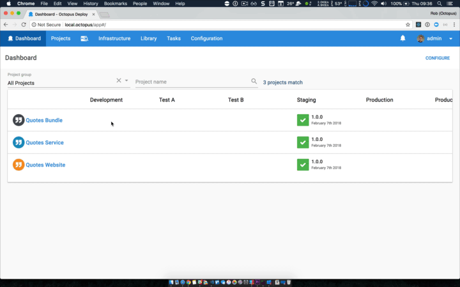Image resolution: width=460 pixels, height=287 pixels.
Task: Expand the Project group dropdown
Action: coord(126,80)
